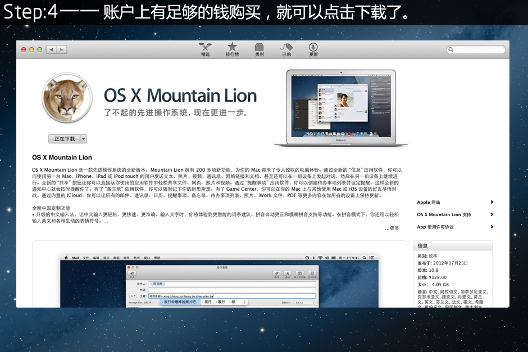Screen dimensions: 528x352
Task: Click the chevron next to App 使用许可协议
Action: 491,227
